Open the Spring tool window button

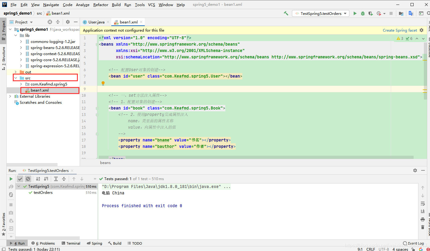point(94,243)
